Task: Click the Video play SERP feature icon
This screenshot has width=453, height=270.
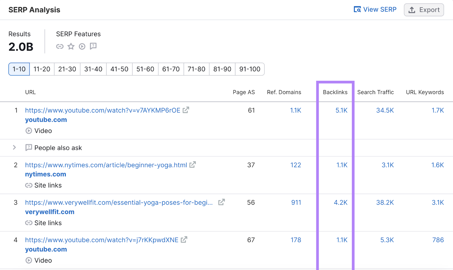Action: click(x=82, y=46)
